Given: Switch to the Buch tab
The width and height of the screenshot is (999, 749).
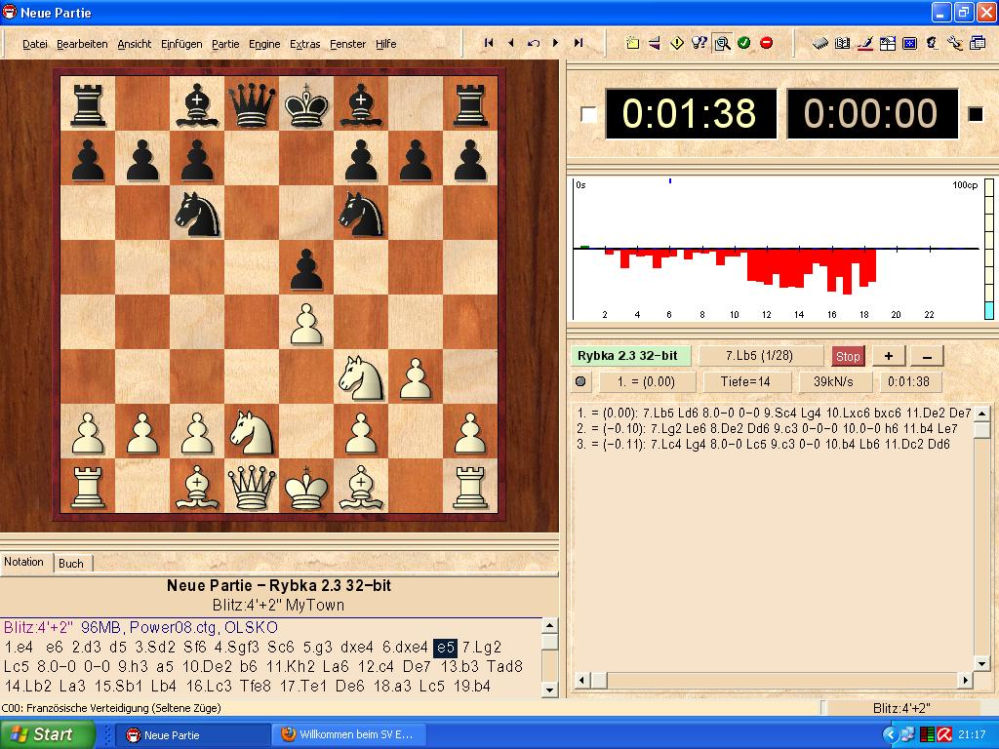Looking at the screenshot, I should (x=71, y=564).
